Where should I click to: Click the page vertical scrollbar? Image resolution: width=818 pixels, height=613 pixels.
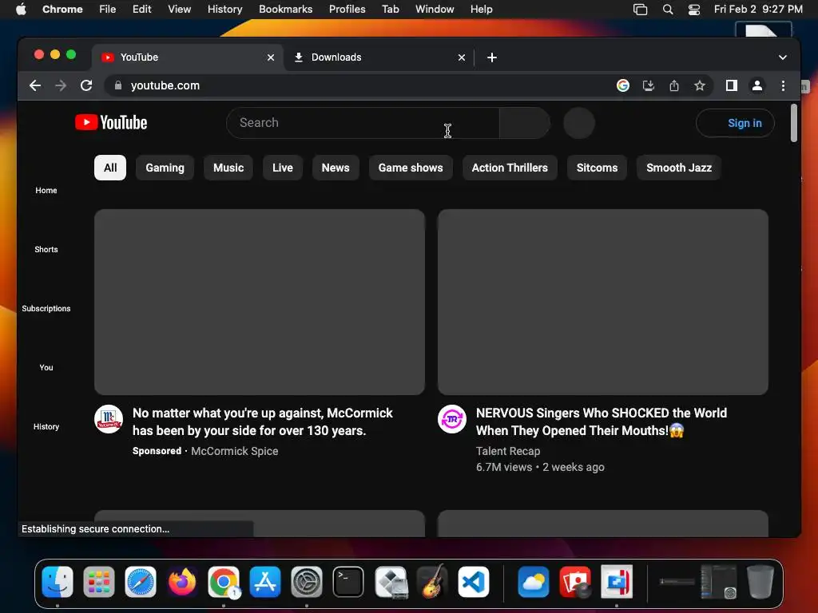point(794,123)
